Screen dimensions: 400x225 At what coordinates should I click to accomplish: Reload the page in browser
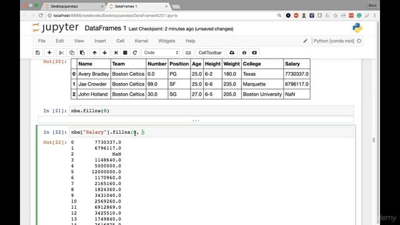41,16
